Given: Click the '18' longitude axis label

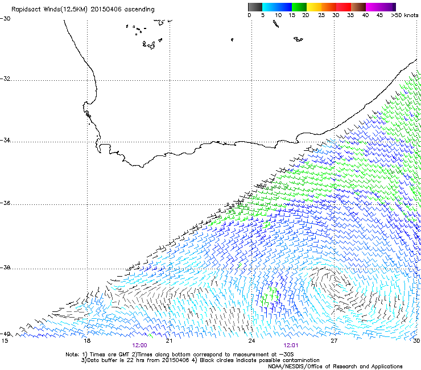Looking at the screenshot, I should (86, 341).
